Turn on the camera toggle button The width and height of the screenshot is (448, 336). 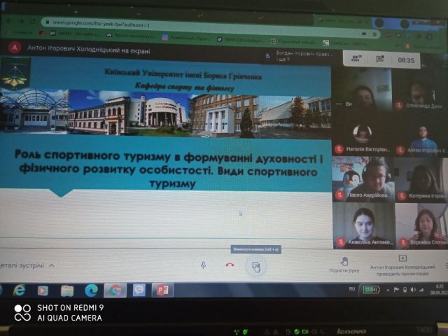(x=256, y=265)
